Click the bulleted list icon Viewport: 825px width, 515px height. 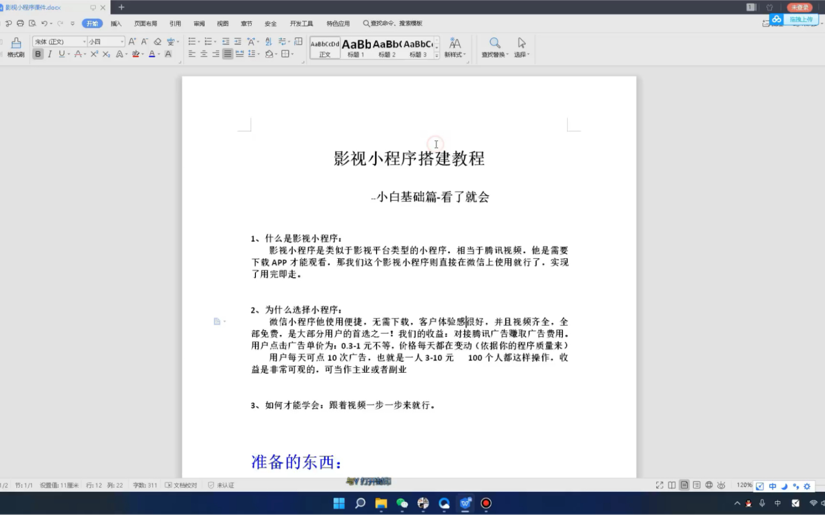[x=192, y=41]
